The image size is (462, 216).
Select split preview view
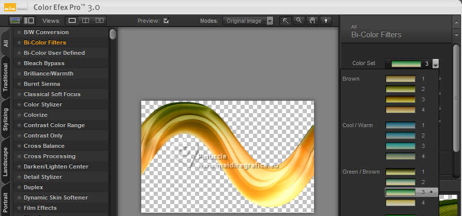(x=85, y=21)
